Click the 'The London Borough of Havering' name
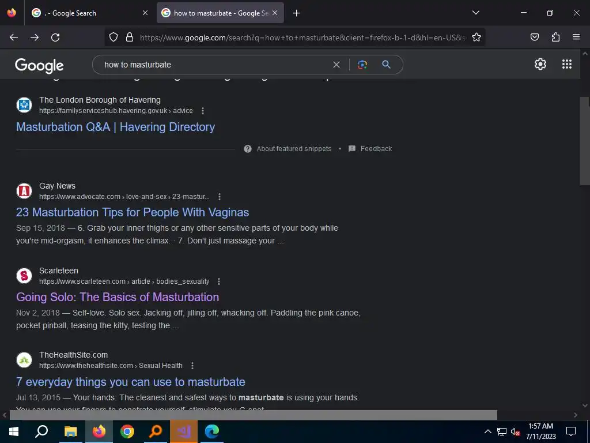The image size is (590, 443). point(100,100)
